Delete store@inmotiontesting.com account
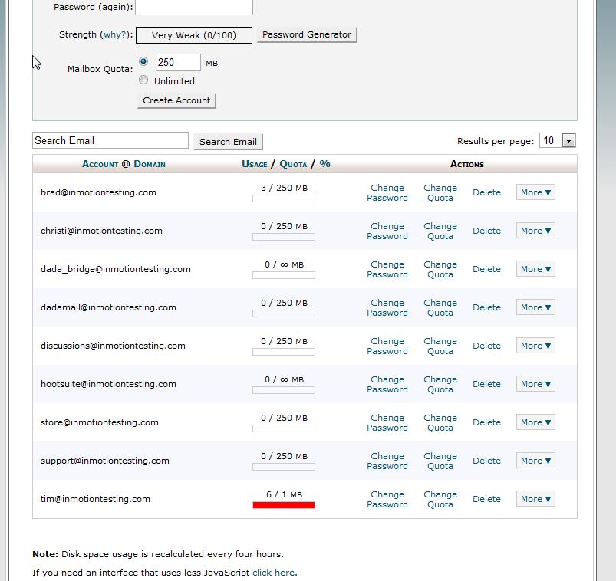This screenshot has width=616, height=581. tap(486, 422)
